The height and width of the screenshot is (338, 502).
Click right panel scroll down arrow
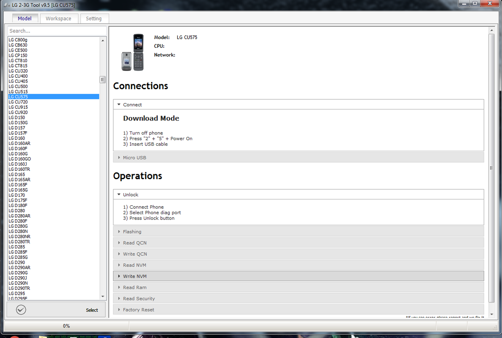pyautogui.click(x=491, y=314)
